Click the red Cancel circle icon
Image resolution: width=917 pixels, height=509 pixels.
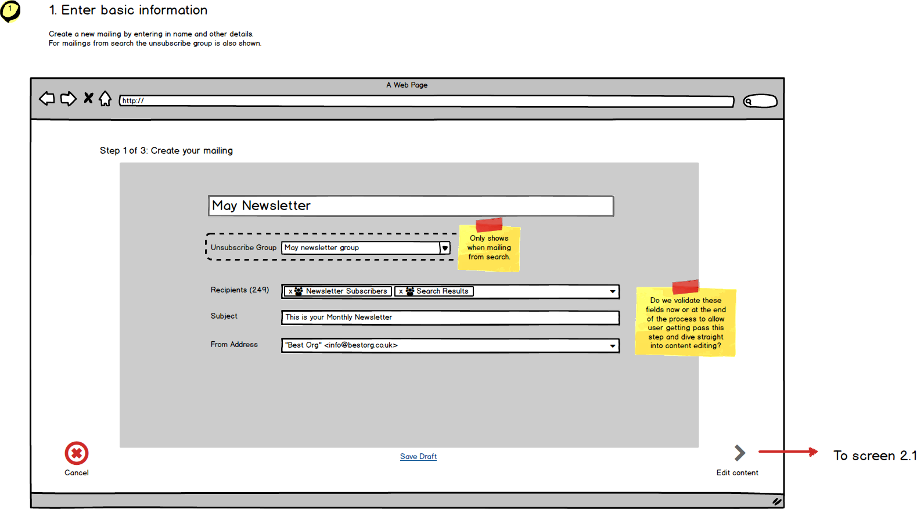click(77, 453)
